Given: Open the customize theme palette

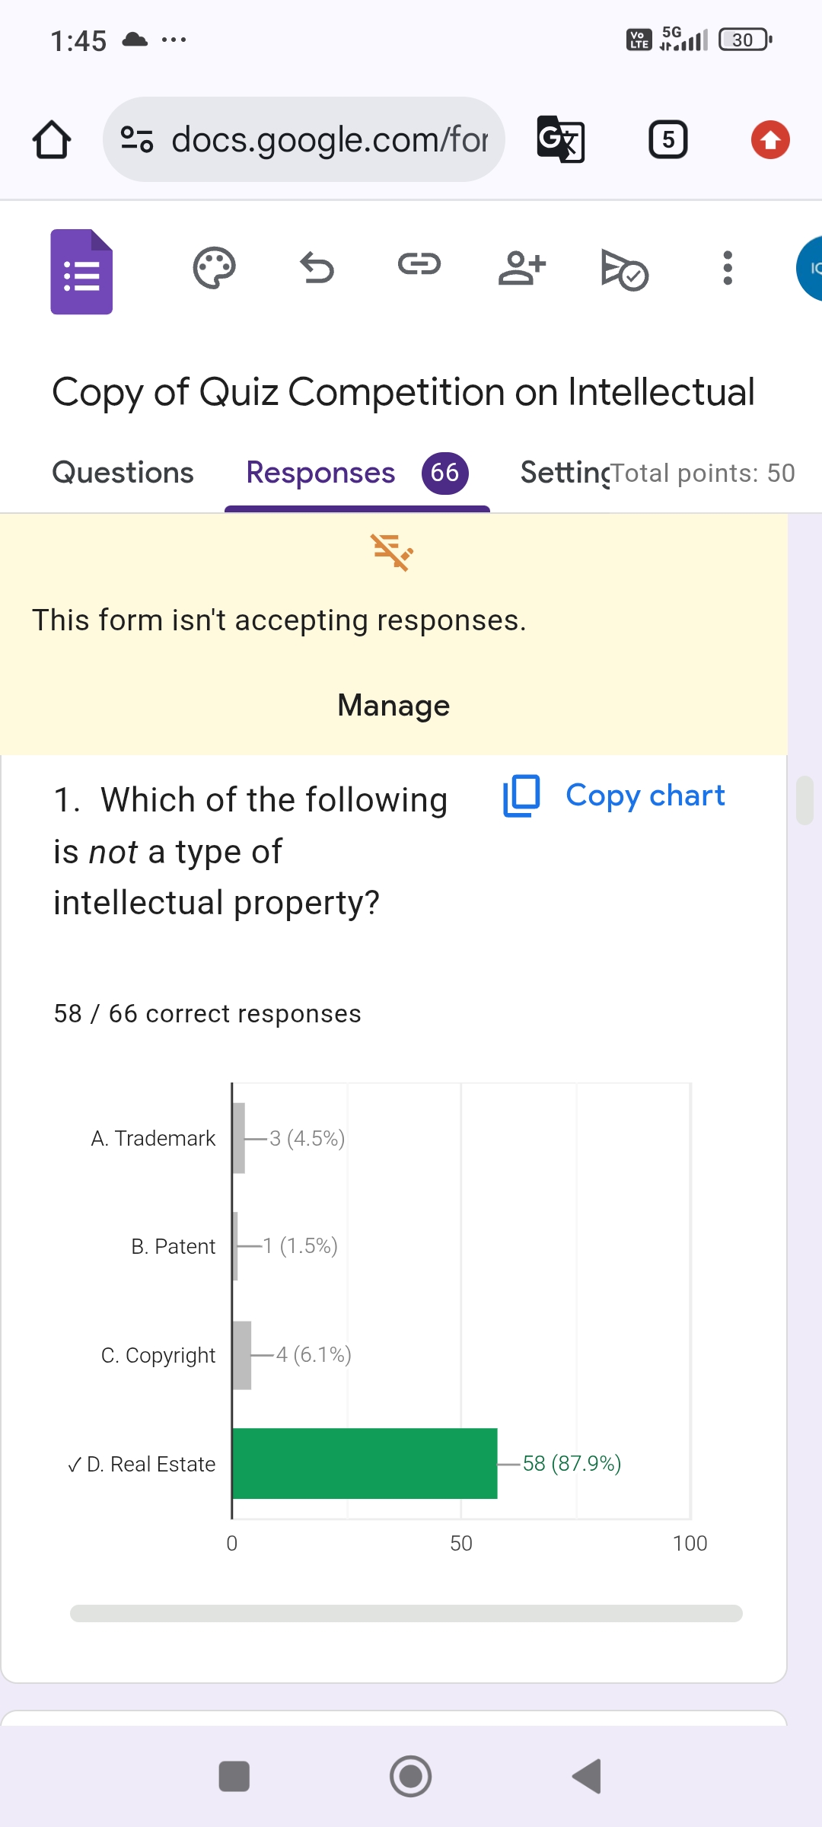Looking at the screenshot, I should (214, 268).
